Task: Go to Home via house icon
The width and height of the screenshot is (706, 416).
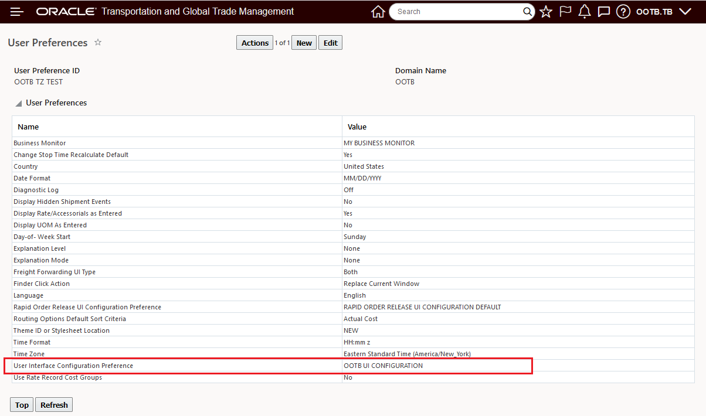Action: tap(378, 12)
